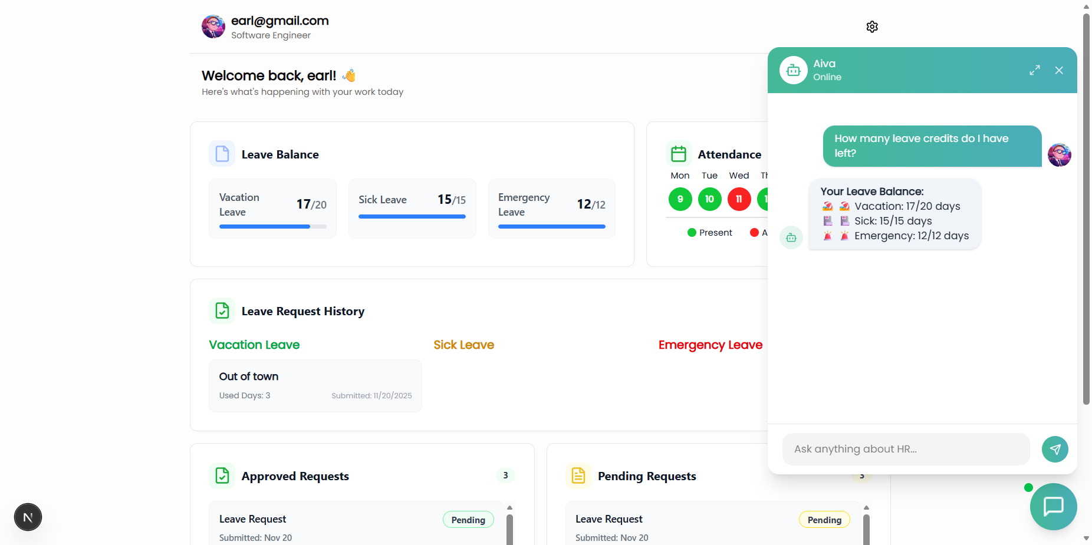Click the Vacation Leave progress bar

(x=272, y=226)
